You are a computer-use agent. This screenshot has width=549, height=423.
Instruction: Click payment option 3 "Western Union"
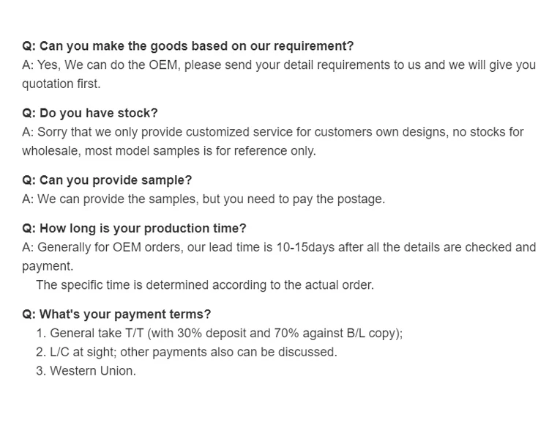86,371
